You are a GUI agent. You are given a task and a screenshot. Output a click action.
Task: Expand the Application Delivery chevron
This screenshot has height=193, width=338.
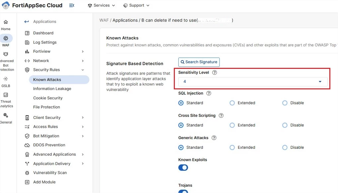pyautogui.click(x=83, y=164)
